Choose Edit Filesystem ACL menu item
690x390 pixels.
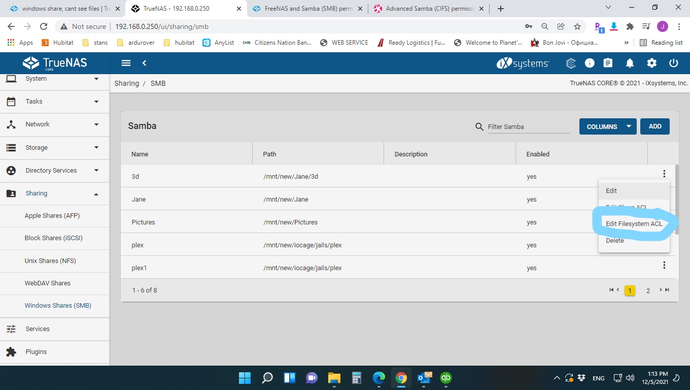(634, 224)
